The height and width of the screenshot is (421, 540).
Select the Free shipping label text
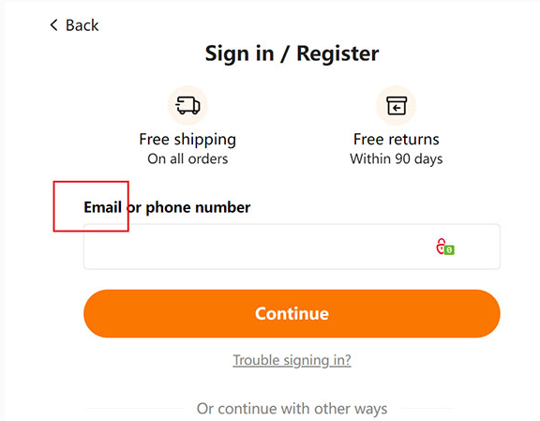(187, 140)
